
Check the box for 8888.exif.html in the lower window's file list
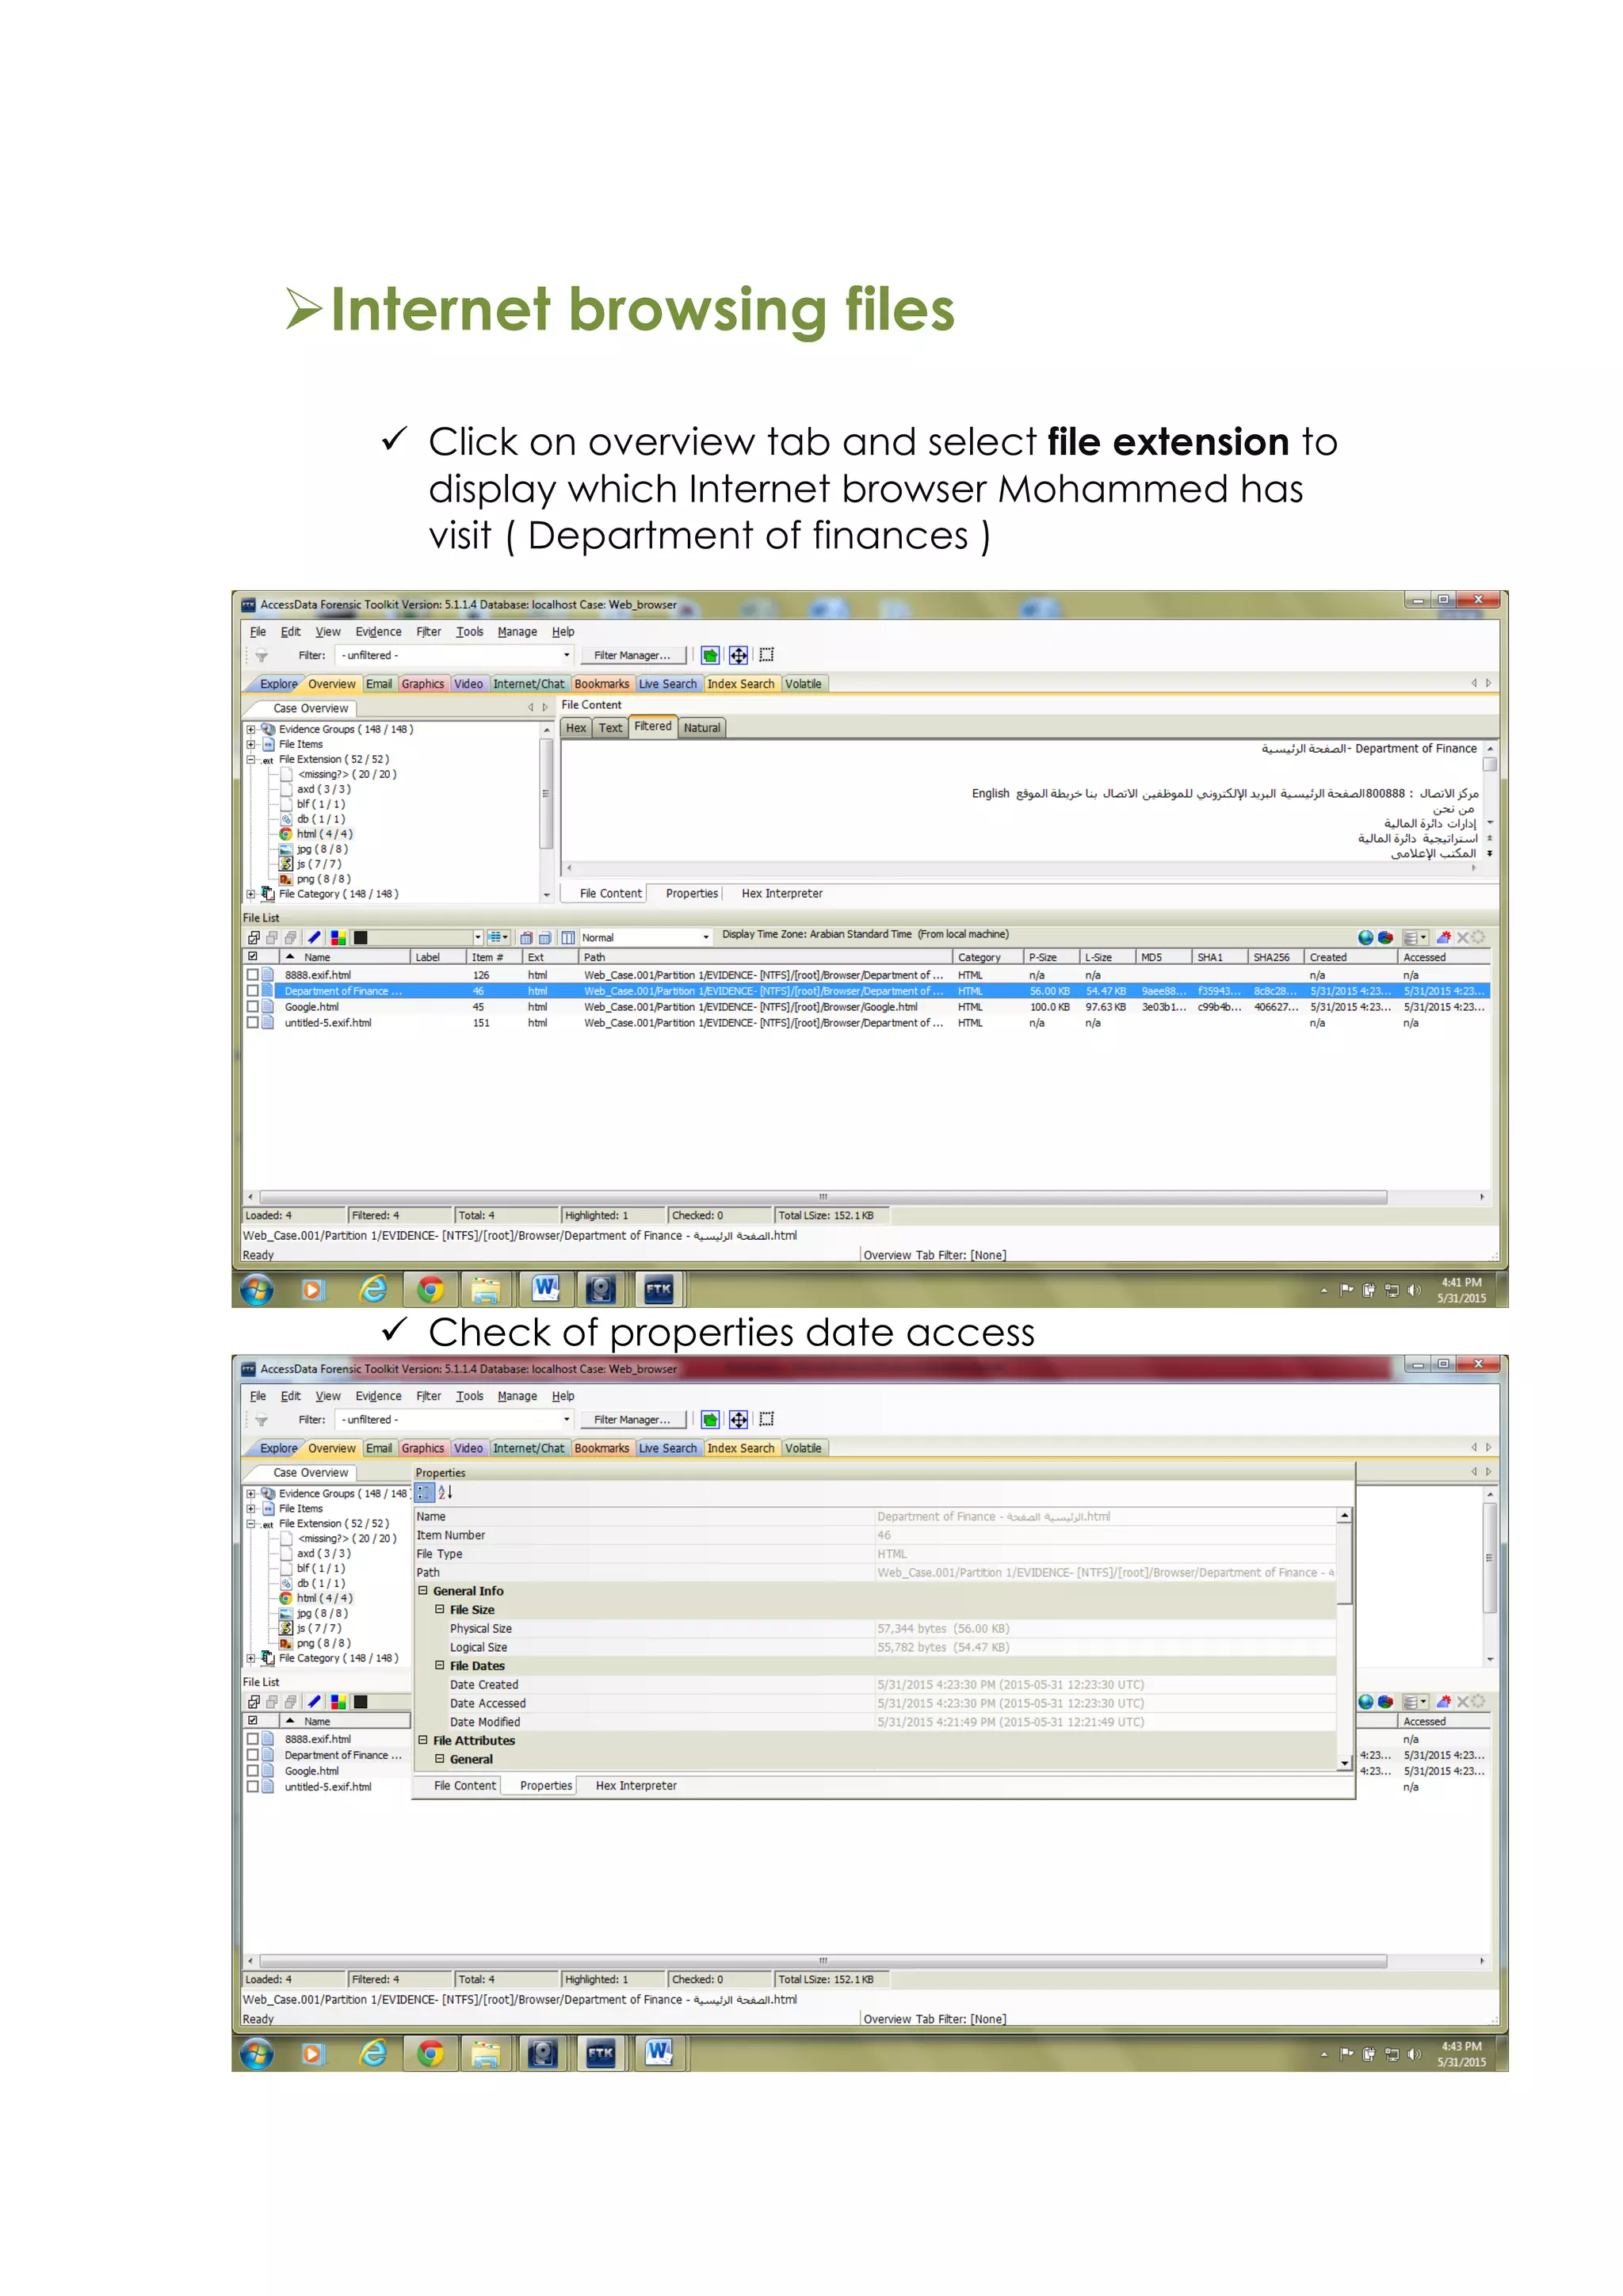(253, 1739)
